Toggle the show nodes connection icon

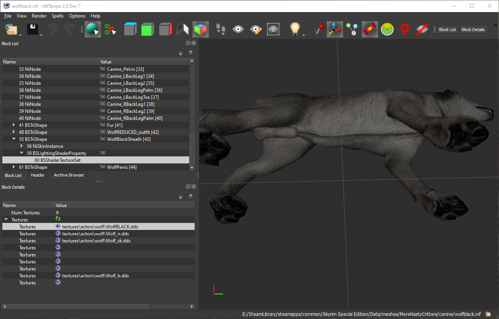point(352,29)
